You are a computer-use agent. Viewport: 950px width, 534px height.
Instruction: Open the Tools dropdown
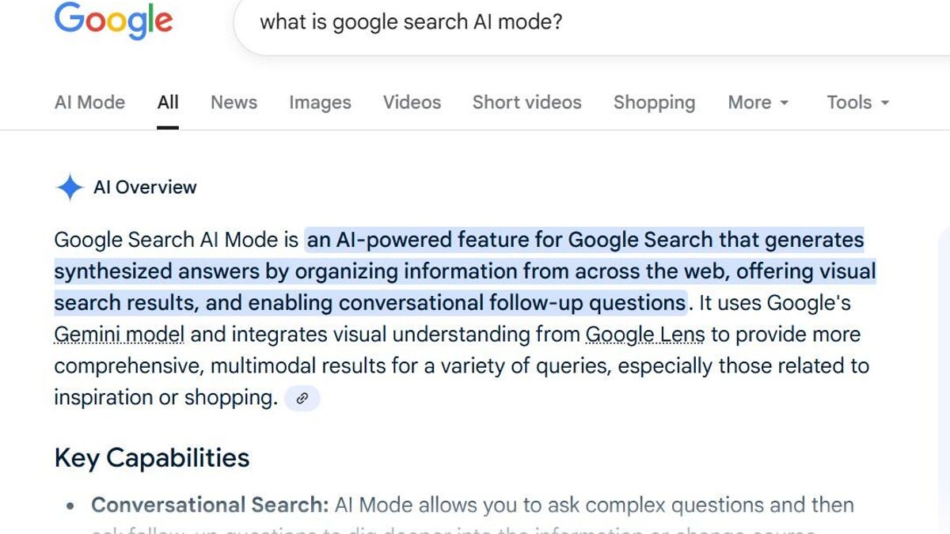857,103
